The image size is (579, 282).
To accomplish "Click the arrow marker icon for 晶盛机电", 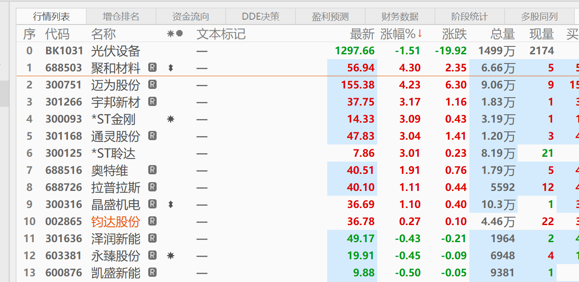I will [171, 204].
